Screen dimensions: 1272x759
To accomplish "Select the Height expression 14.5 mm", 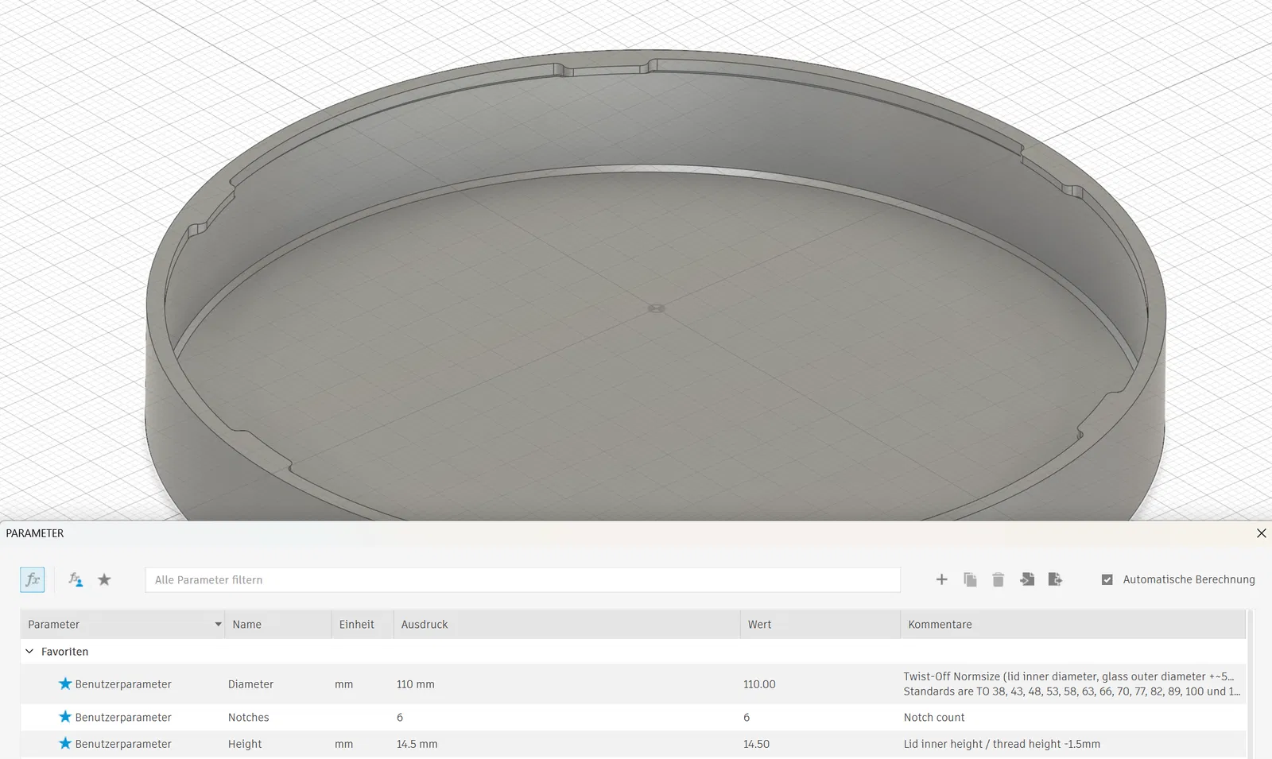I will pos(417,744).
